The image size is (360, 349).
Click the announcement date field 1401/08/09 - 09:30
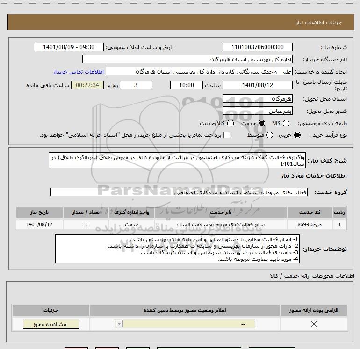click(69, 47)
